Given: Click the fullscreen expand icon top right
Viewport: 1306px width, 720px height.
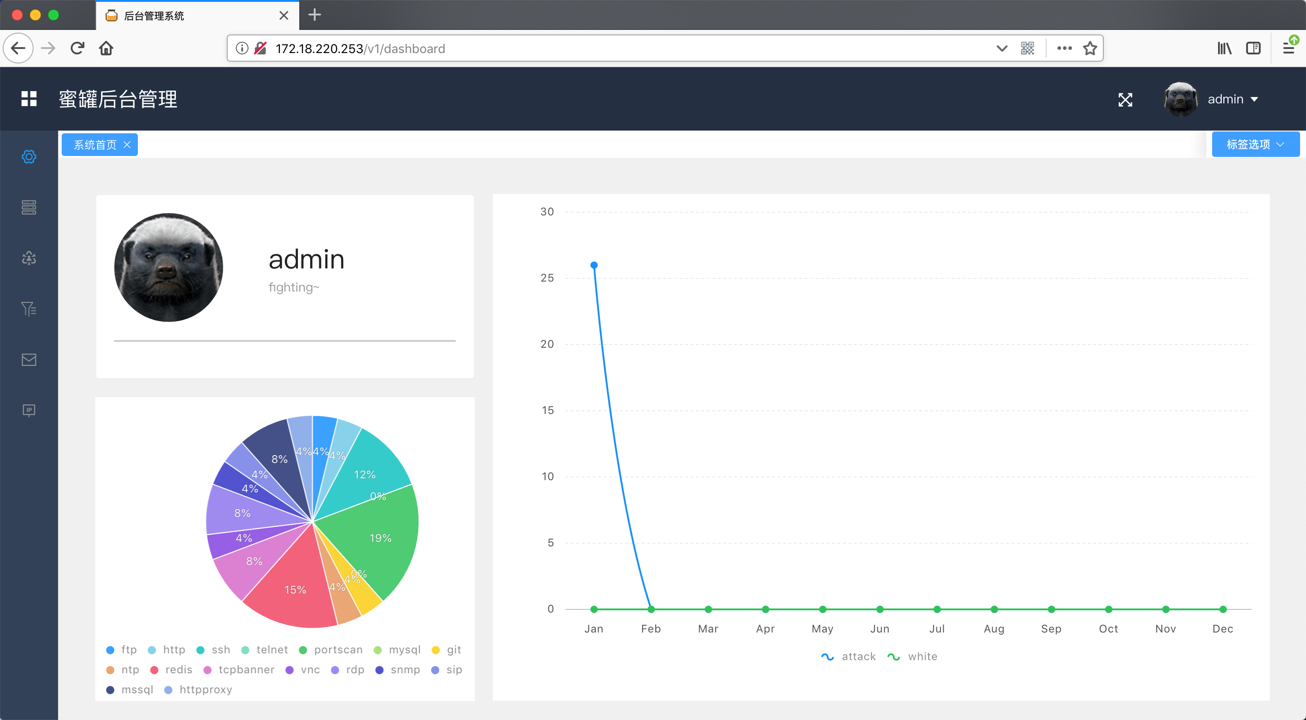Looking at the screenshot, I should click(1124, 99).
